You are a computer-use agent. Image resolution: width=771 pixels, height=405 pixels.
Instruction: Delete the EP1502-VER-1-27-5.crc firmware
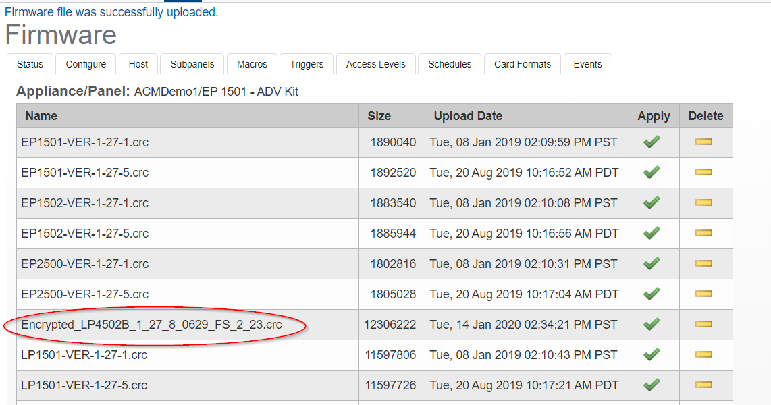coord(704,233)
